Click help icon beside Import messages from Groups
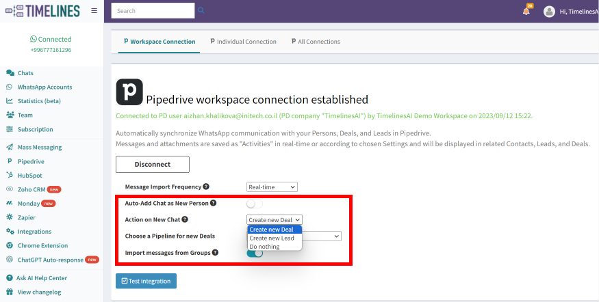This screenshot has width=599, height=302. click(x=215, y=252)
